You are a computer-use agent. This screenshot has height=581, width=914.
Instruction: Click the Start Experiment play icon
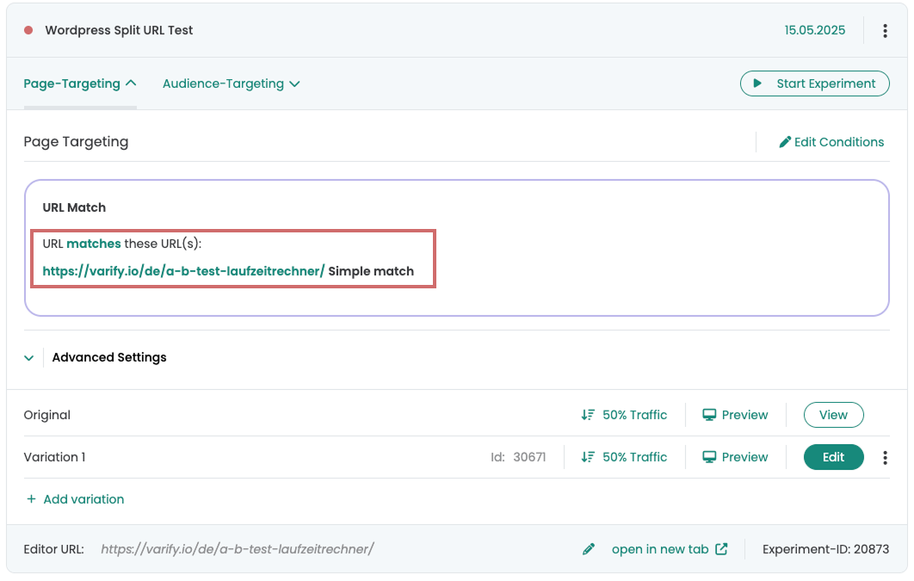click(x=757, y=83)
